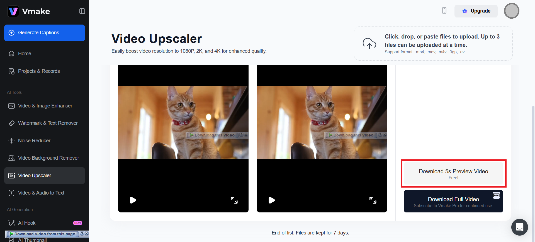The width and height of the screenshot is (535, 242).
Task: Expand the left video to fullscreen
Action: click(234, 200)
